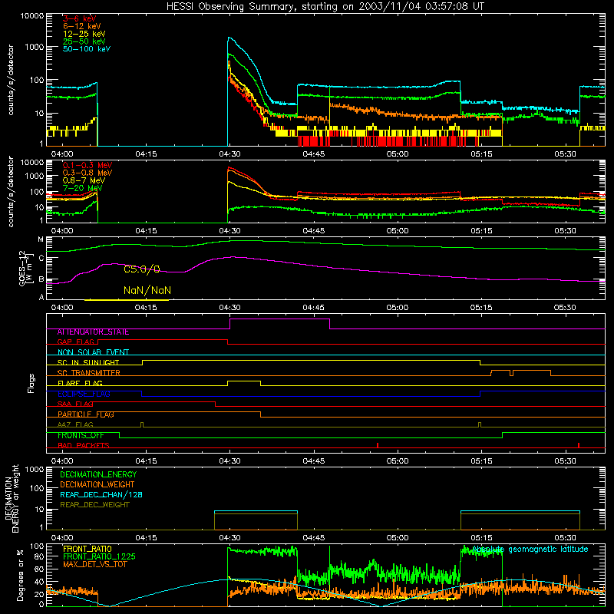Select the GAP_FLAG label

coord(75,342)
